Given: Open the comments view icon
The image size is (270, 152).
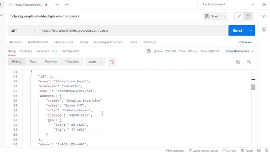Looking at the screenshot, I should pyautogui.click(x=248, y=16).
